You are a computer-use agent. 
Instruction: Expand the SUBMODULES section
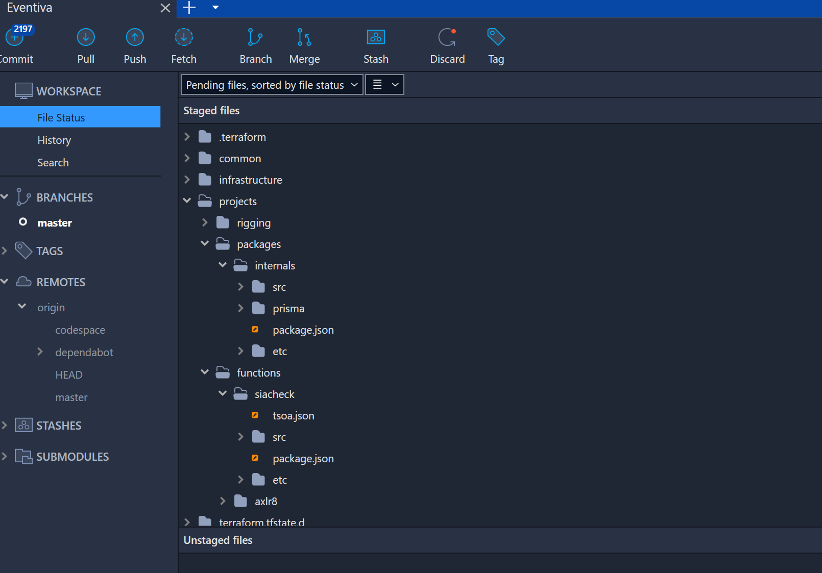point(5,456)
